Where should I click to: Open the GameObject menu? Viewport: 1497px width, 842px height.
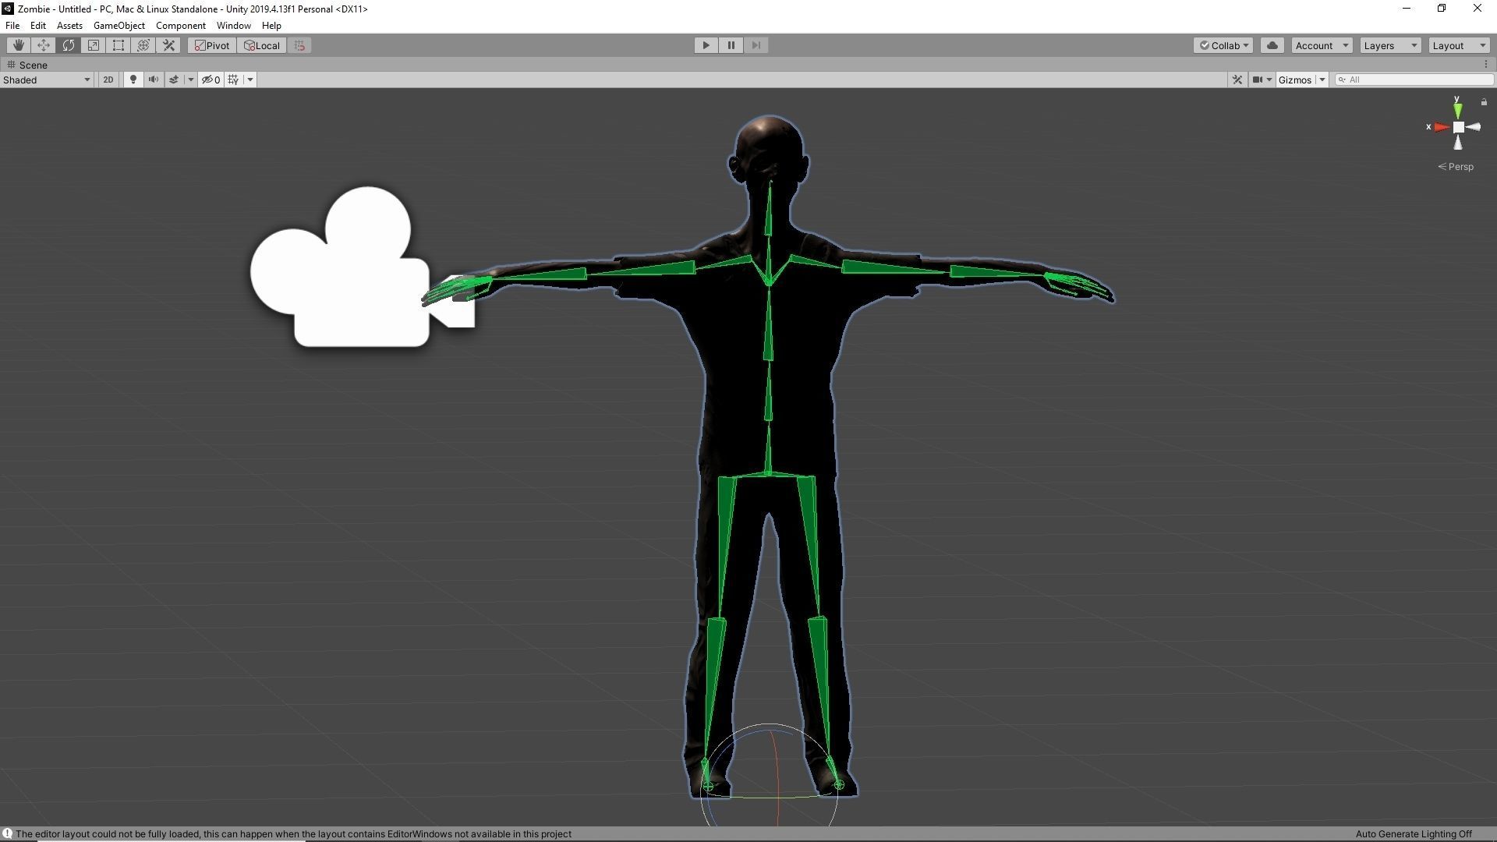click(x=119, y=26)
